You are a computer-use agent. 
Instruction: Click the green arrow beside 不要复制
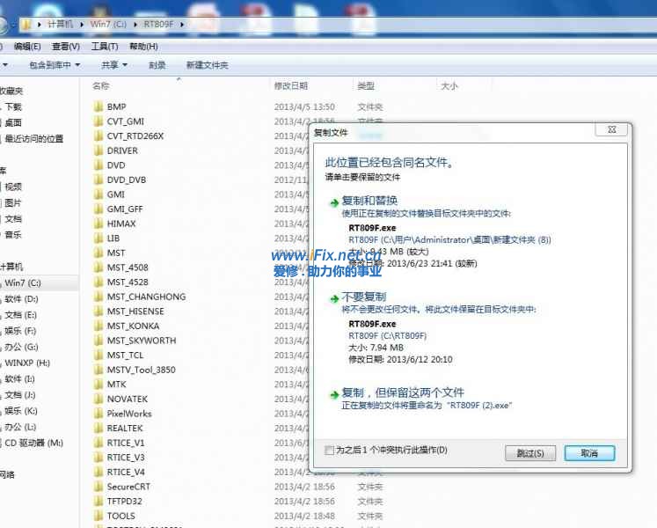tap(333, 298)
